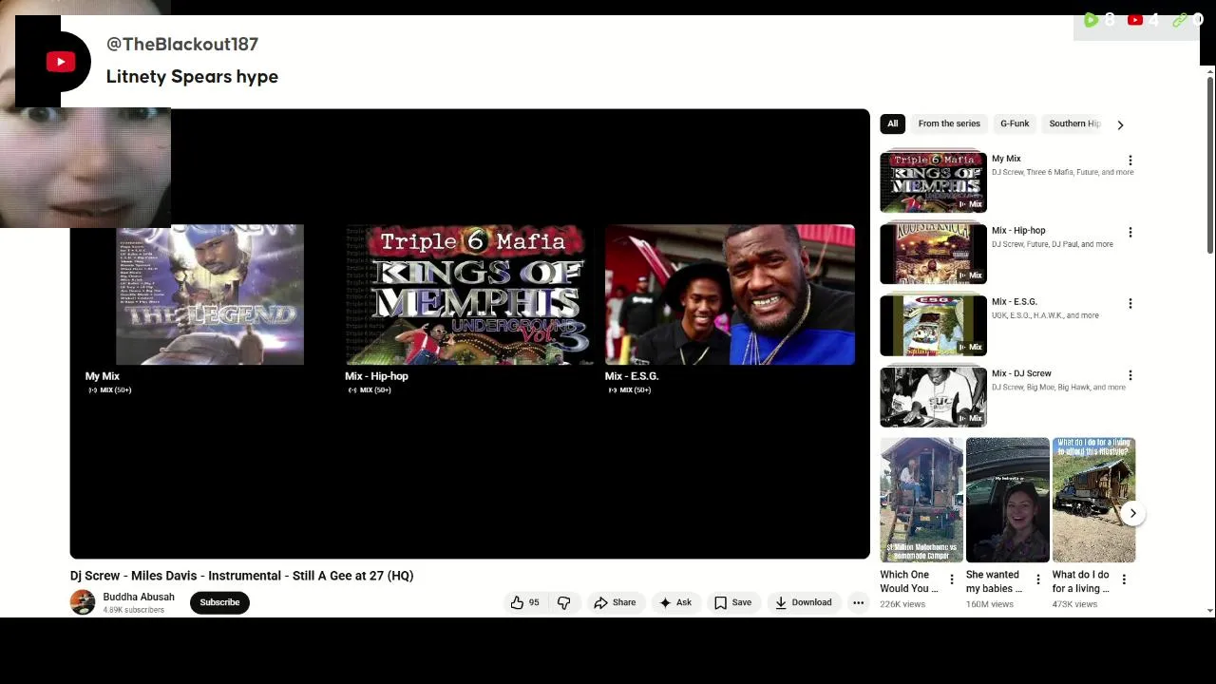Open the Ask AI feature
This screenshot has height=684, width=1216.
pyautogui.click(x=675, y=602)
